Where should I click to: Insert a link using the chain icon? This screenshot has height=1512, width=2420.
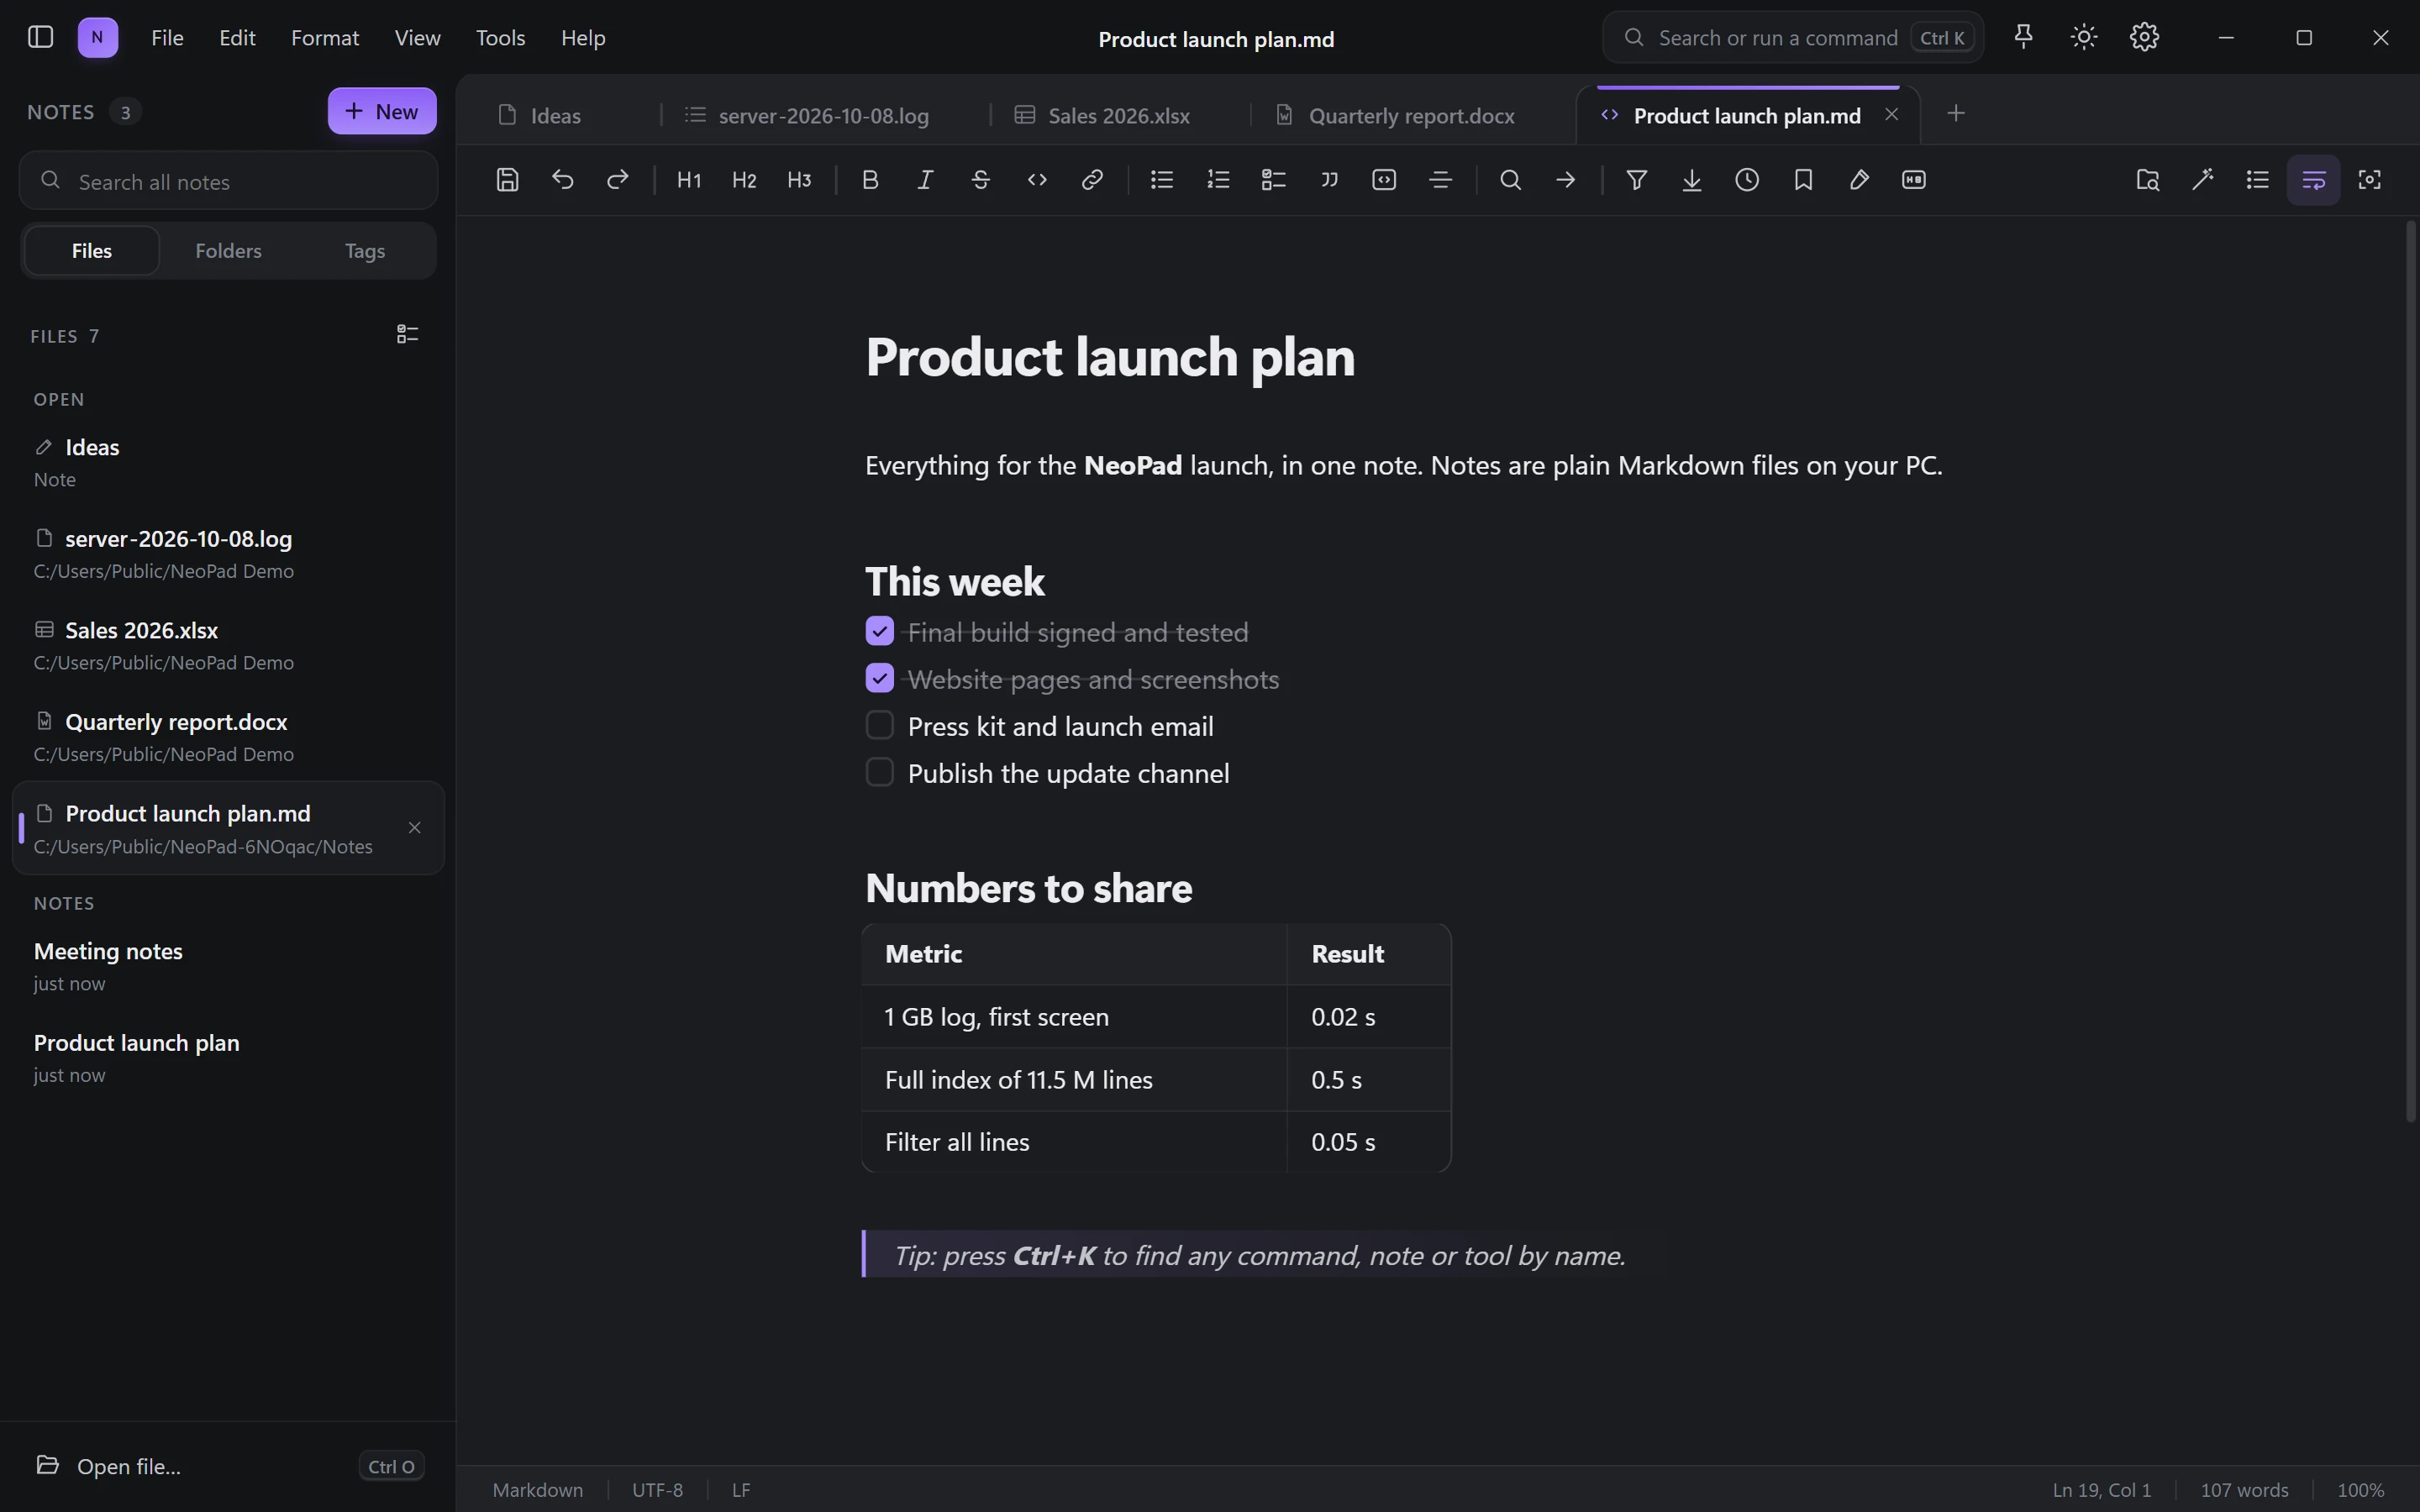pyautogui.click(x=1092, y=180)
